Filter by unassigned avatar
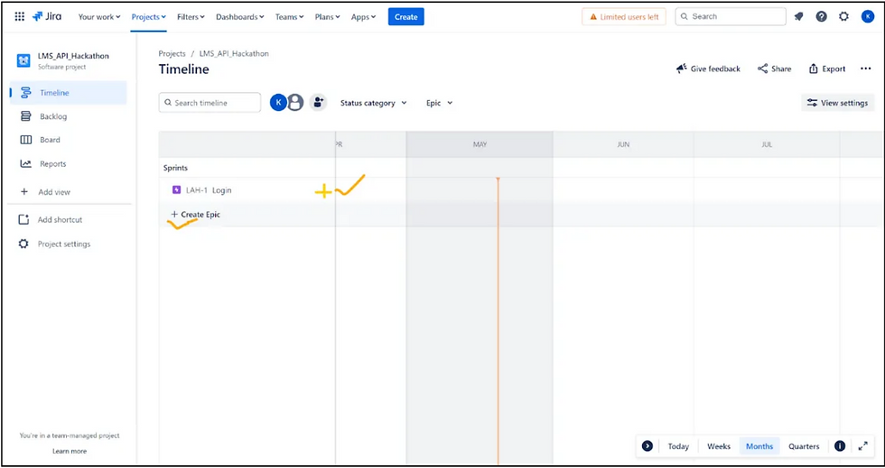Screen dimensions: 885x468 coord(295,103)
